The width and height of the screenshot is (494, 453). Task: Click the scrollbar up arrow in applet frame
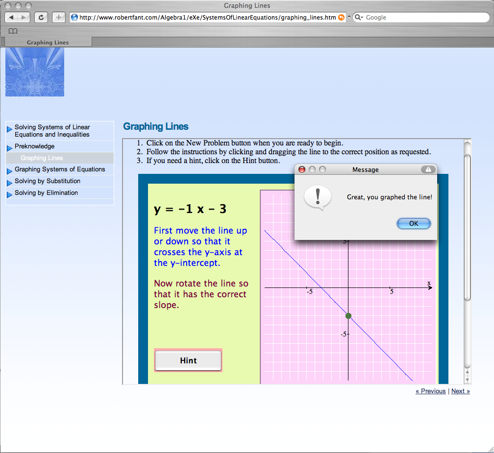(x=468, y=372)
